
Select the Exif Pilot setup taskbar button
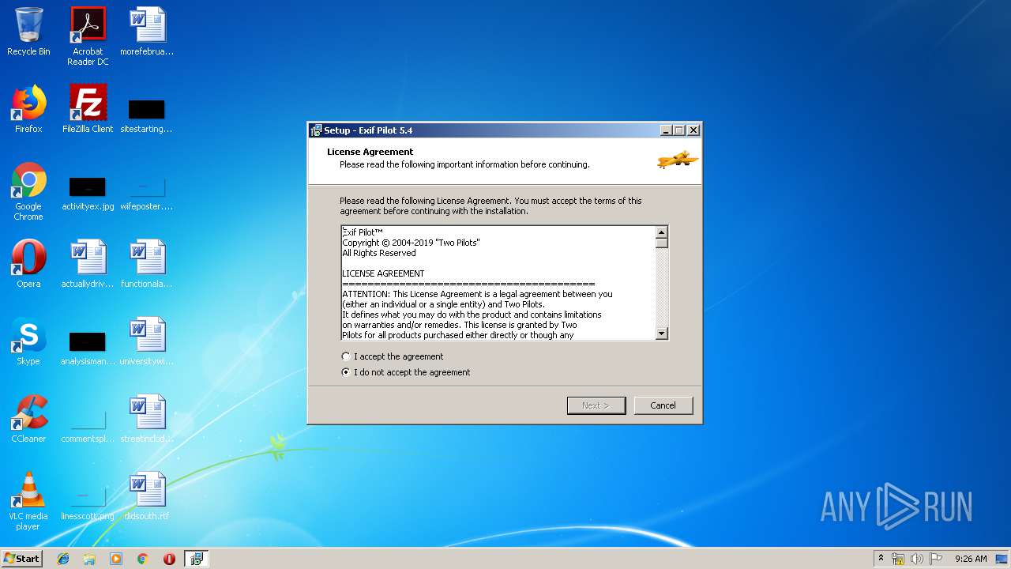pos(196,559)
